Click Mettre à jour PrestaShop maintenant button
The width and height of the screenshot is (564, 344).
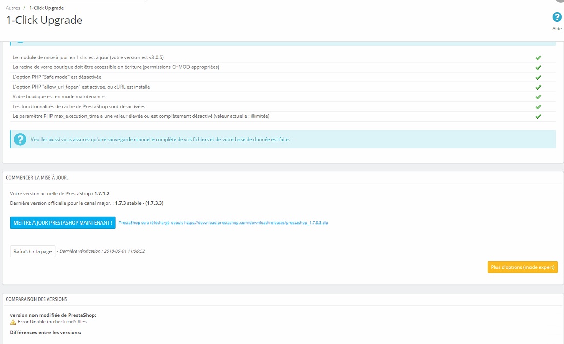click(63, 223)
